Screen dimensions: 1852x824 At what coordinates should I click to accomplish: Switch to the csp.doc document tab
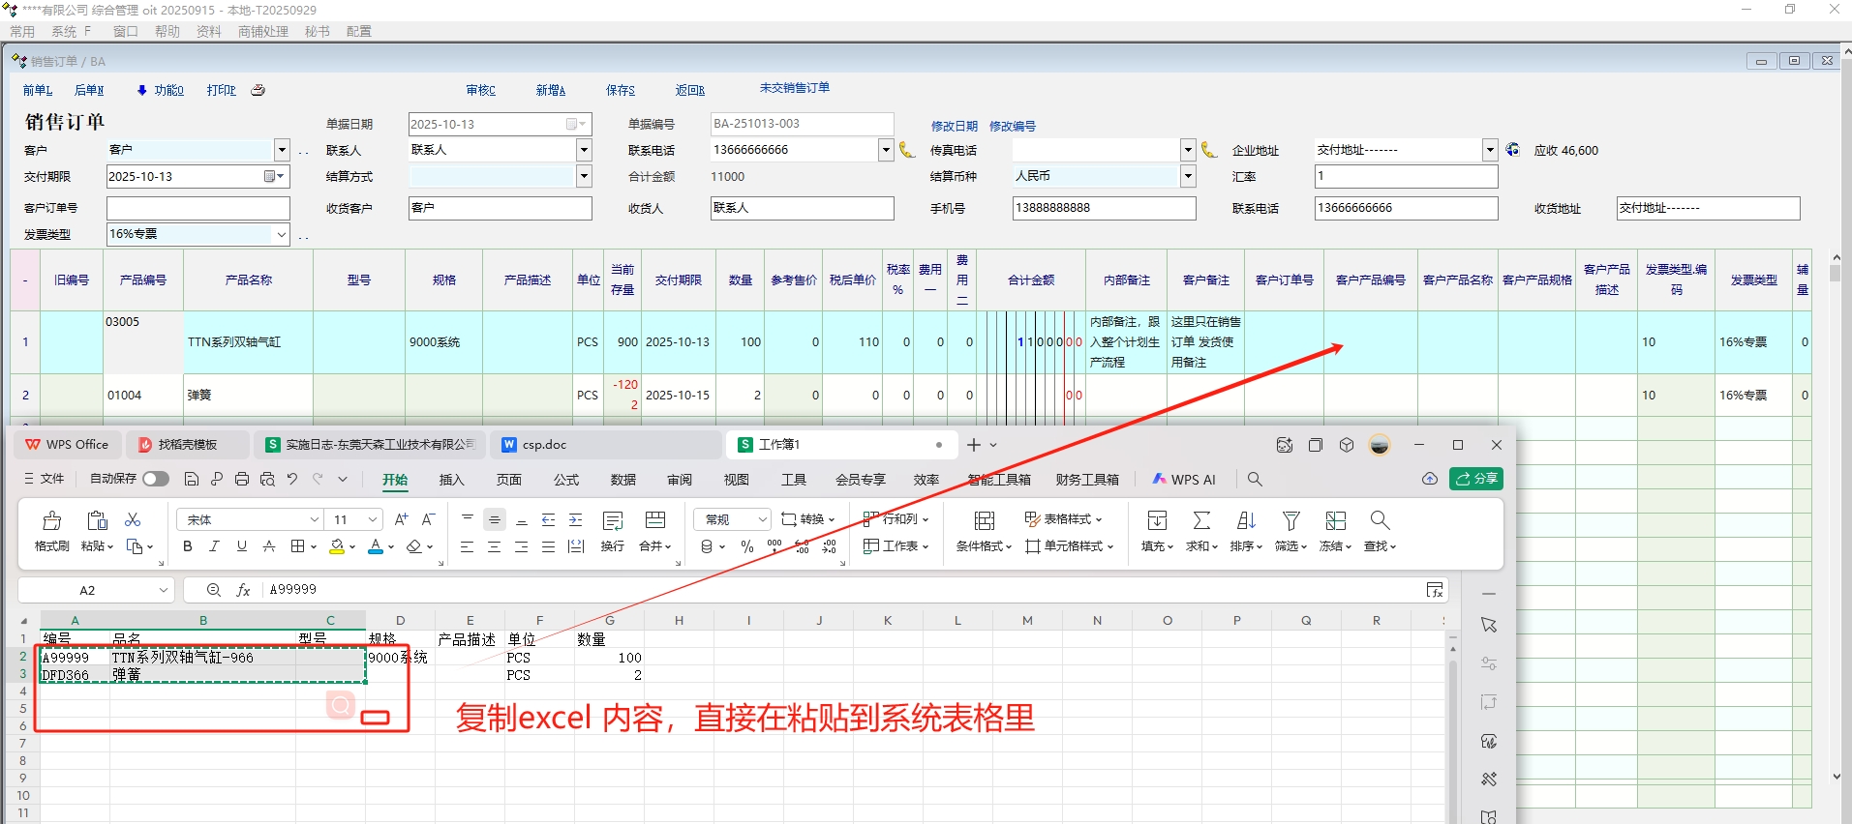544,445
